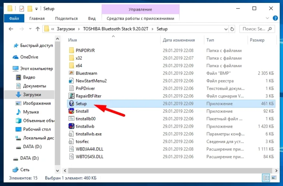Select OneDrive in navigation pane
The height and width of the screenshot is (186, 283).
click(x=26, y=57)
